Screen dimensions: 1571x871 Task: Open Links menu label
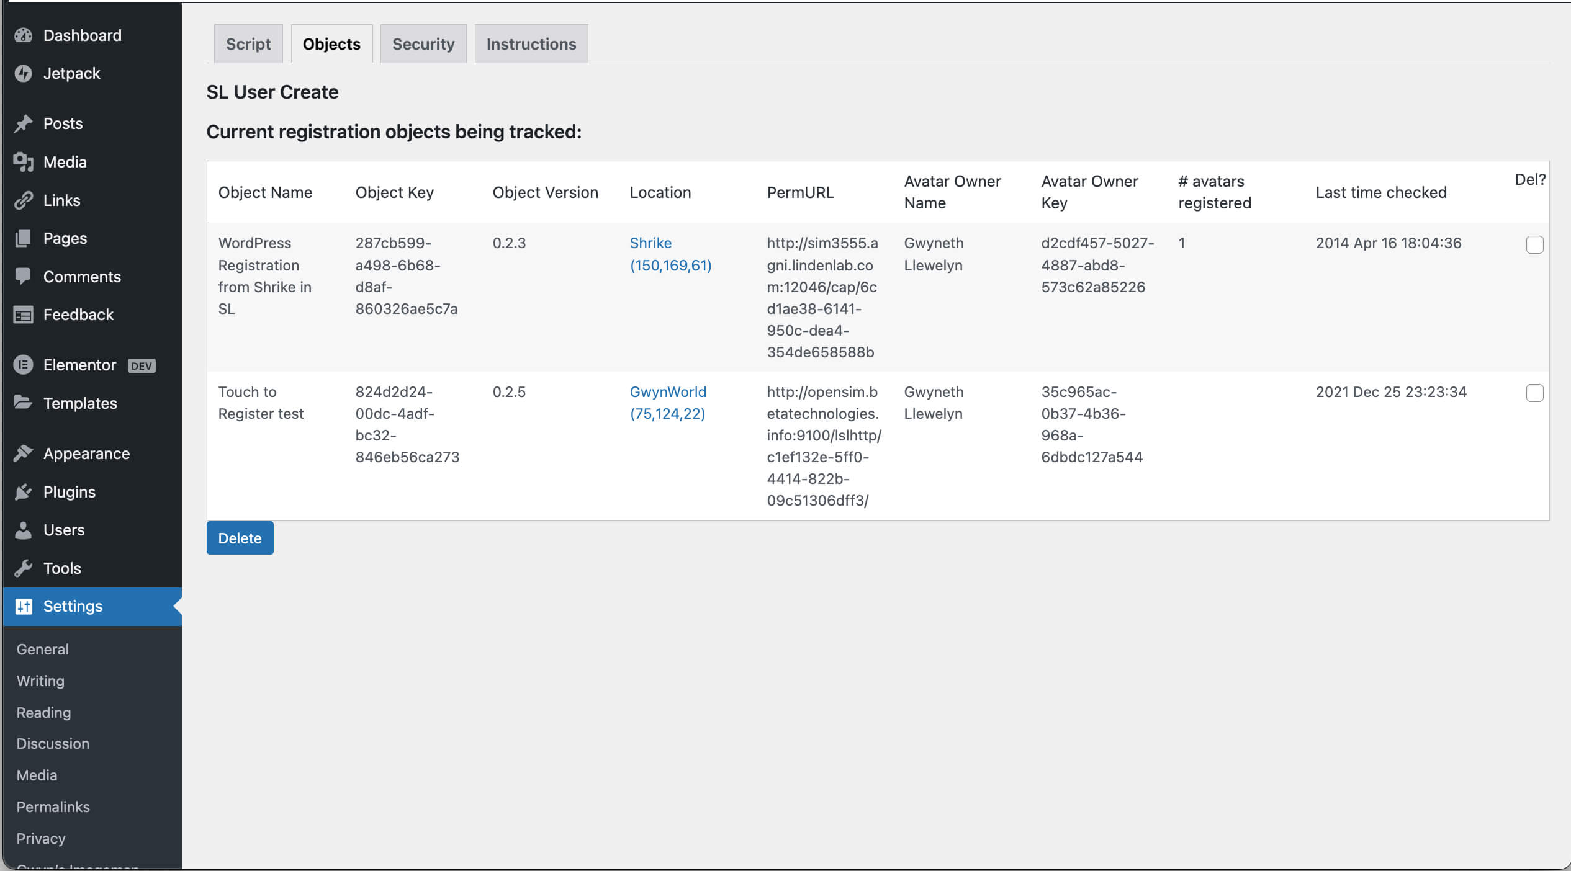(62, 200)
